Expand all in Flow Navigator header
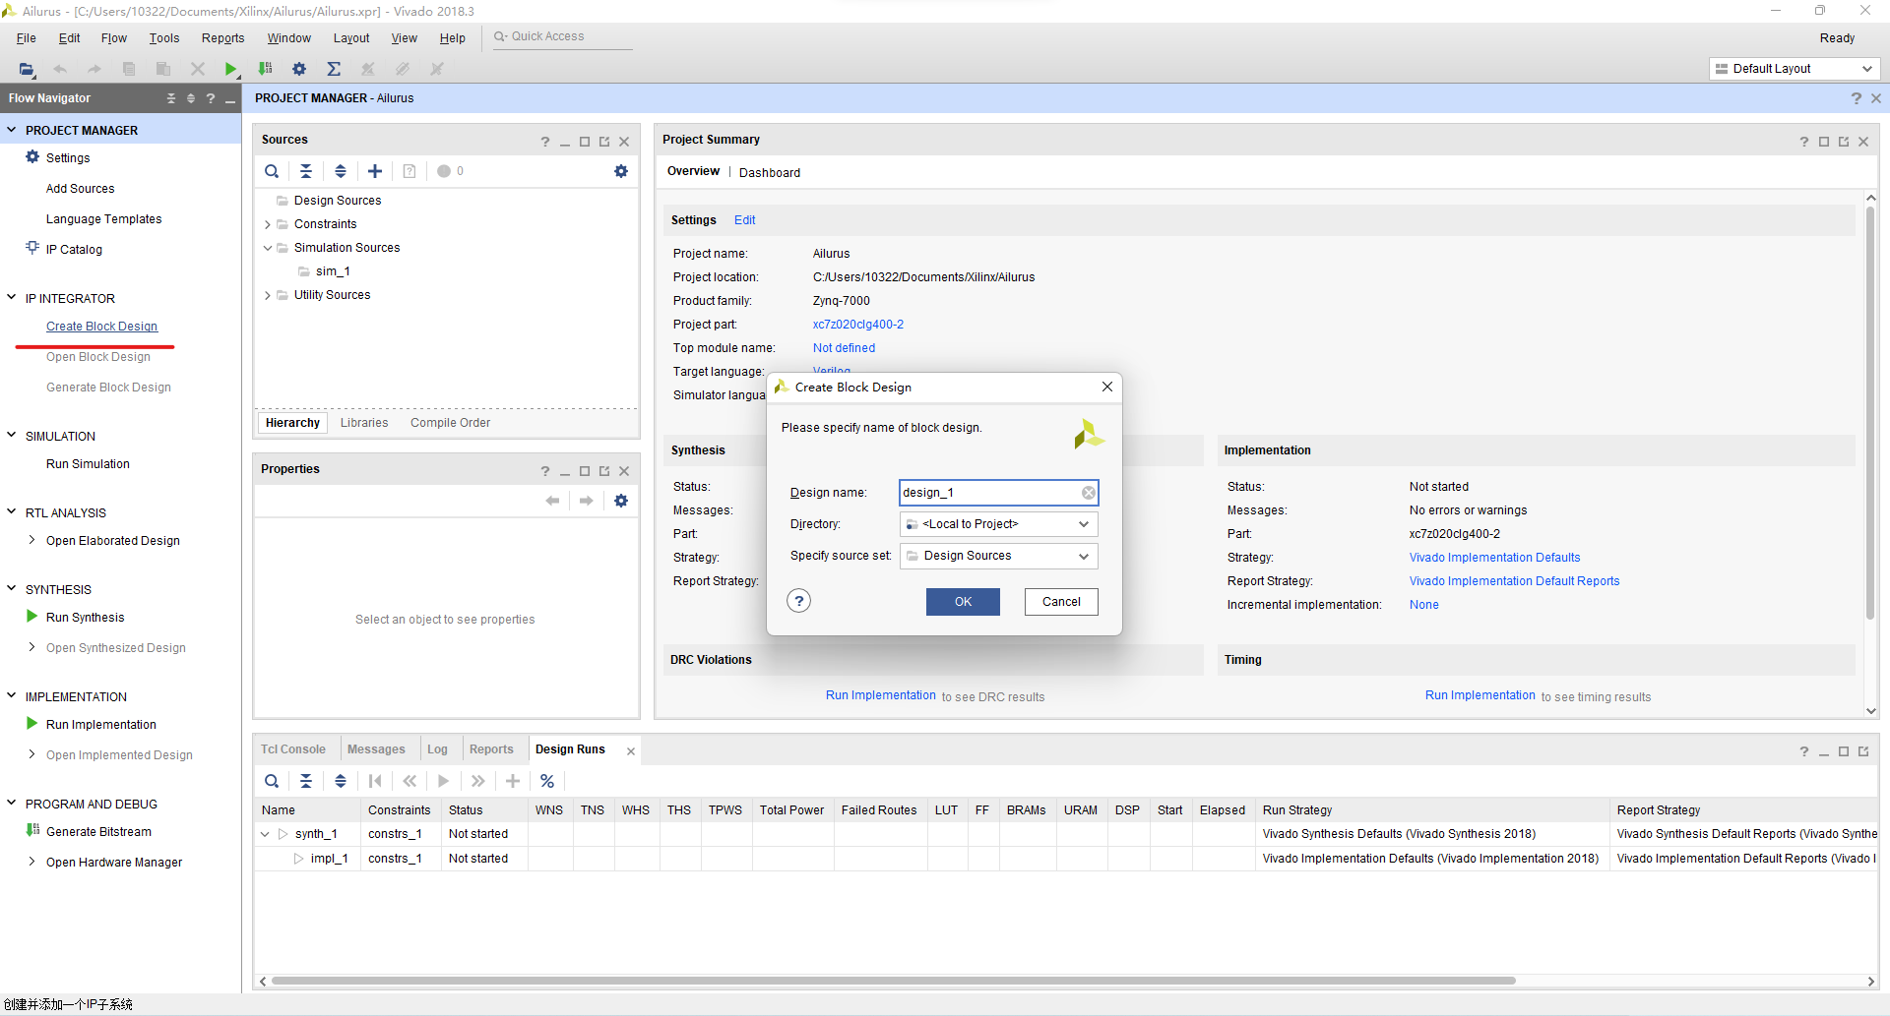 [191, 98]
